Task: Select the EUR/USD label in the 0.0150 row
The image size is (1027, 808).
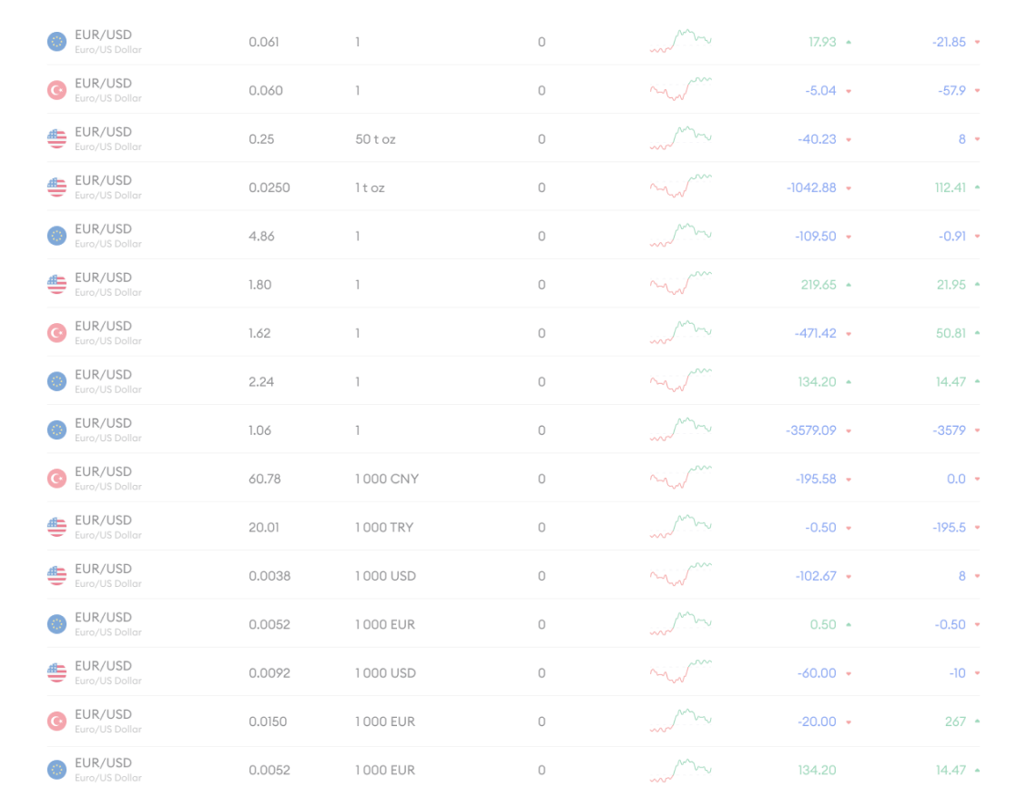Action: coord(103,714)
